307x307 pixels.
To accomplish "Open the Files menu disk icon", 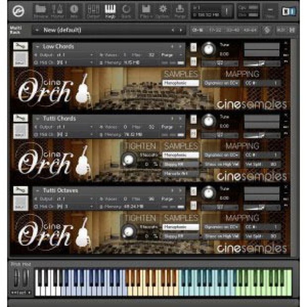I will click(x=146, y=11).
